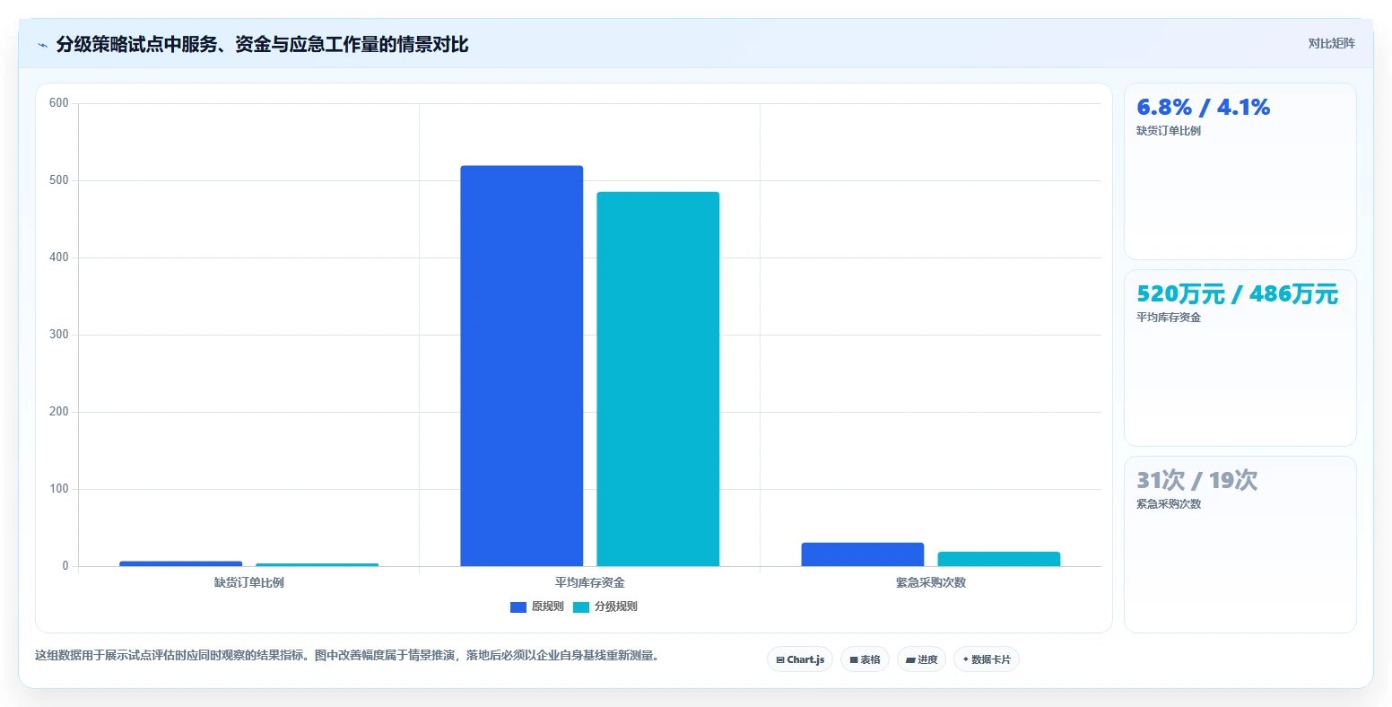Click the 对比矩阵 label in header

1331,43
